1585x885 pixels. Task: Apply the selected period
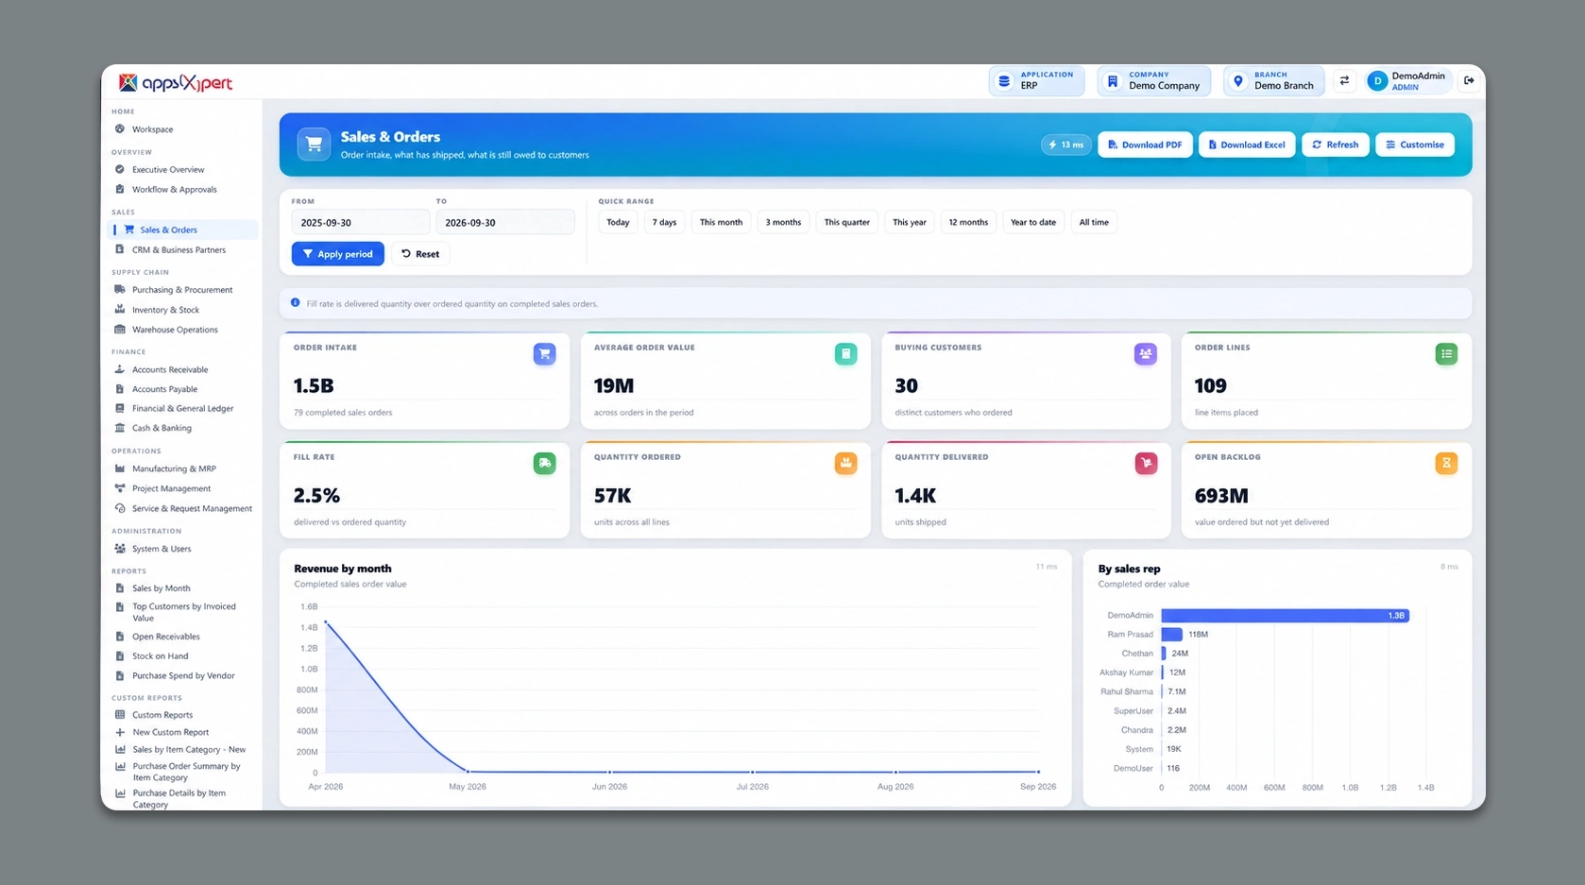point(337,254)
